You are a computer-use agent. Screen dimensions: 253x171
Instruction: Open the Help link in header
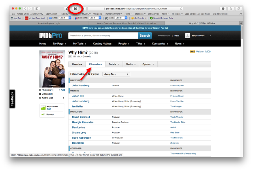177,35
